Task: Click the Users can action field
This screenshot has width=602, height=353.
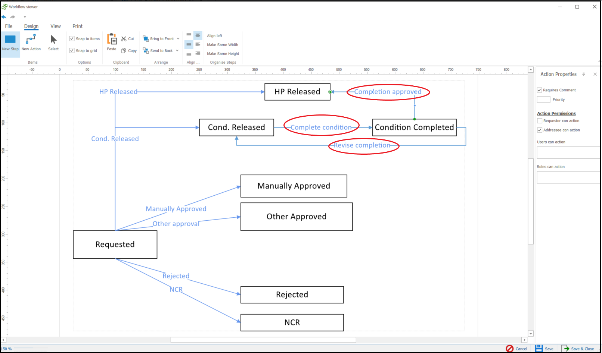Action: click(x=568, y=152)
